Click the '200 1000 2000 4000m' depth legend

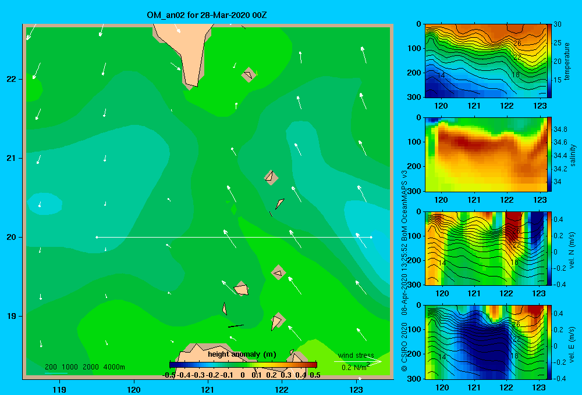(84, 367)
